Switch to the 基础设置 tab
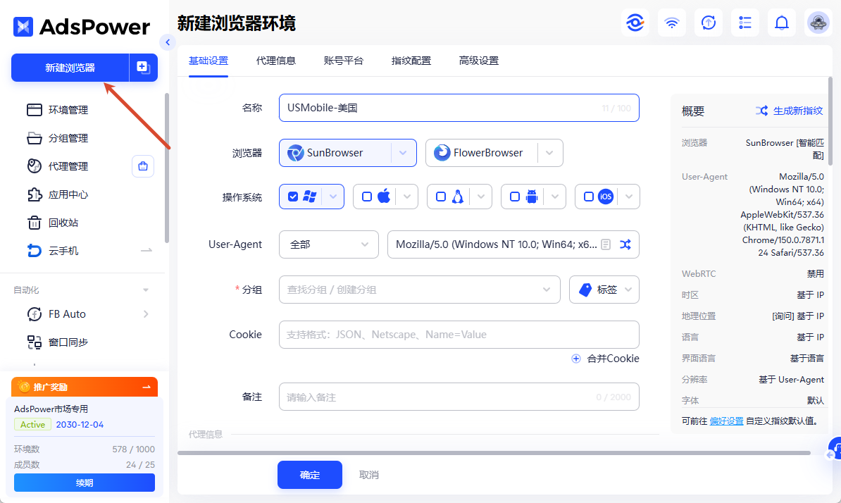This screenshot has width=841, height=503. [208, 61]
